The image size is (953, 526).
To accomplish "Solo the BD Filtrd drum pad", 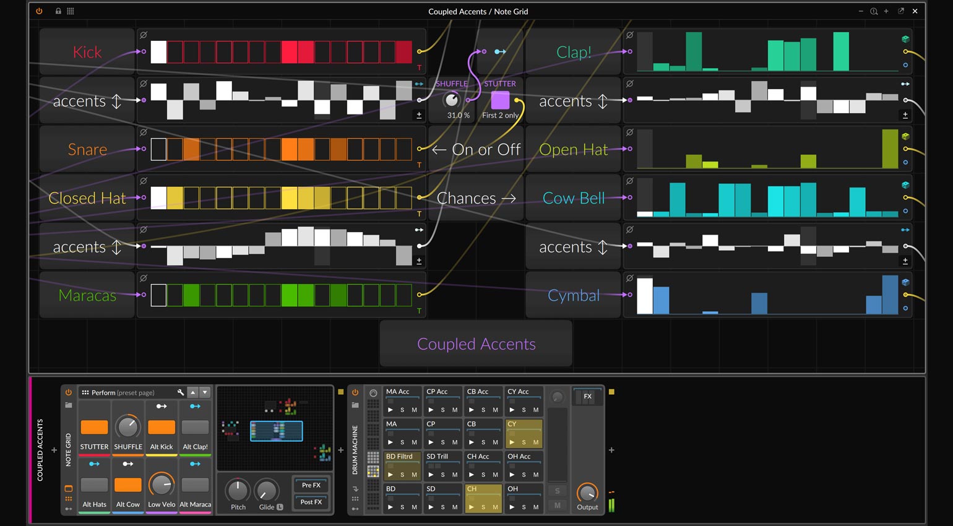I will pyautogui.click(x=402, y=475).
